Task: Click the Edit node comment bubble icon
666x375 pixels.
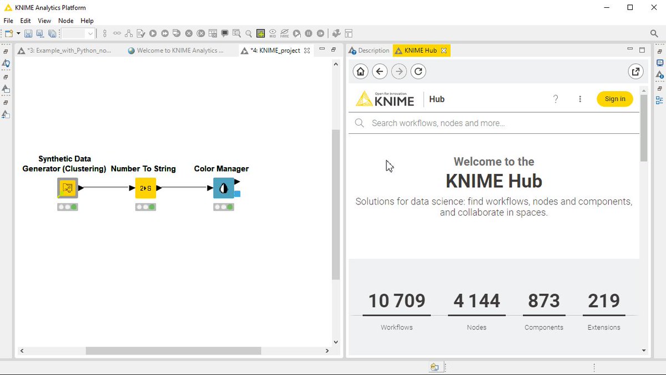Action: point(225,33)
